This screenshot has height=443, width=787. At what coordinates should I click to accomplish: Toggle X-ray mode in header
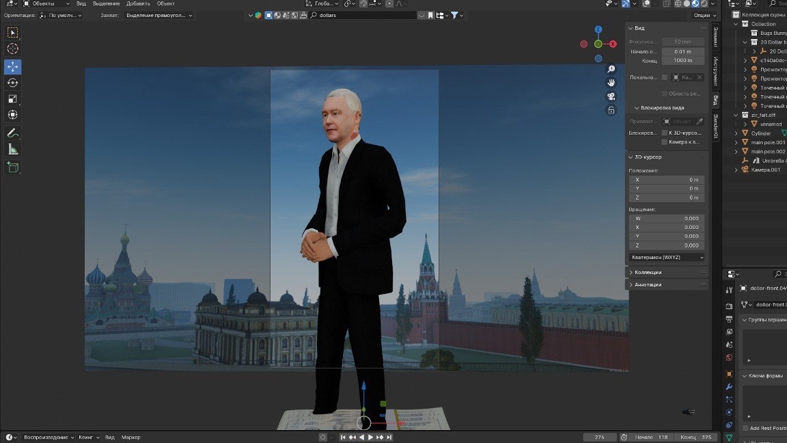pos(666,3)
